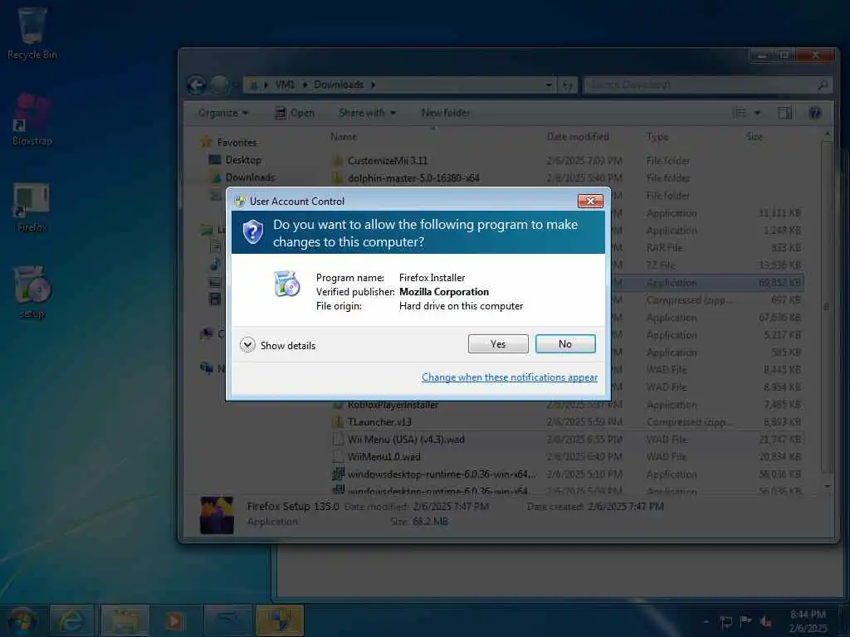Open Windows Explorer taskbar icon
Screen dimensions: 850x637
pos(125,620)
